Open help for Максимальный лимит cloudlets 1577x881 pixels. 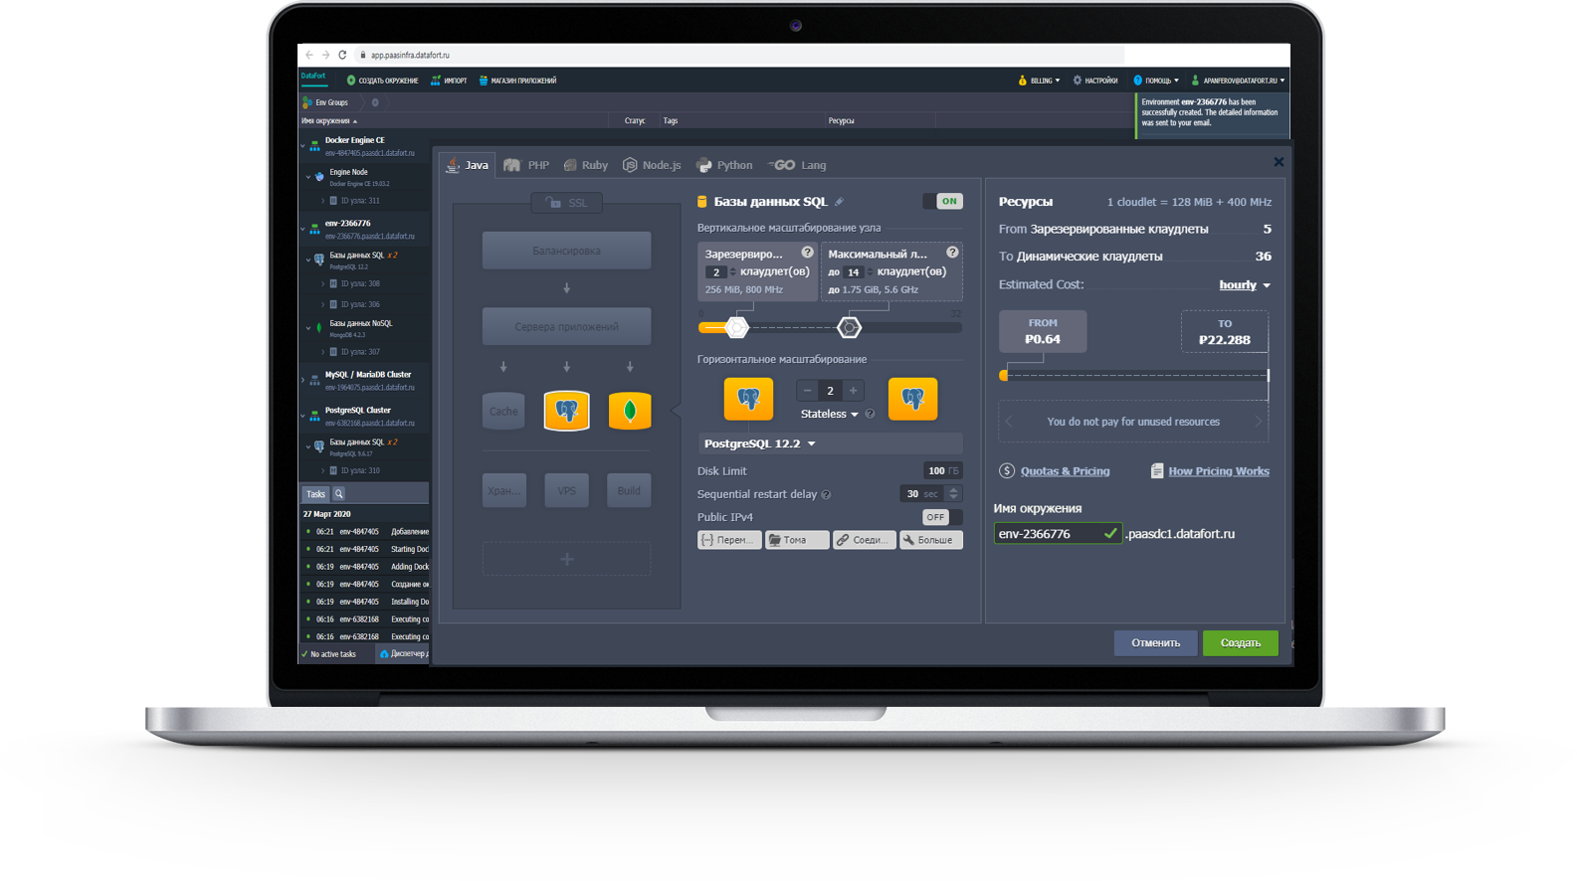point(952,253)
